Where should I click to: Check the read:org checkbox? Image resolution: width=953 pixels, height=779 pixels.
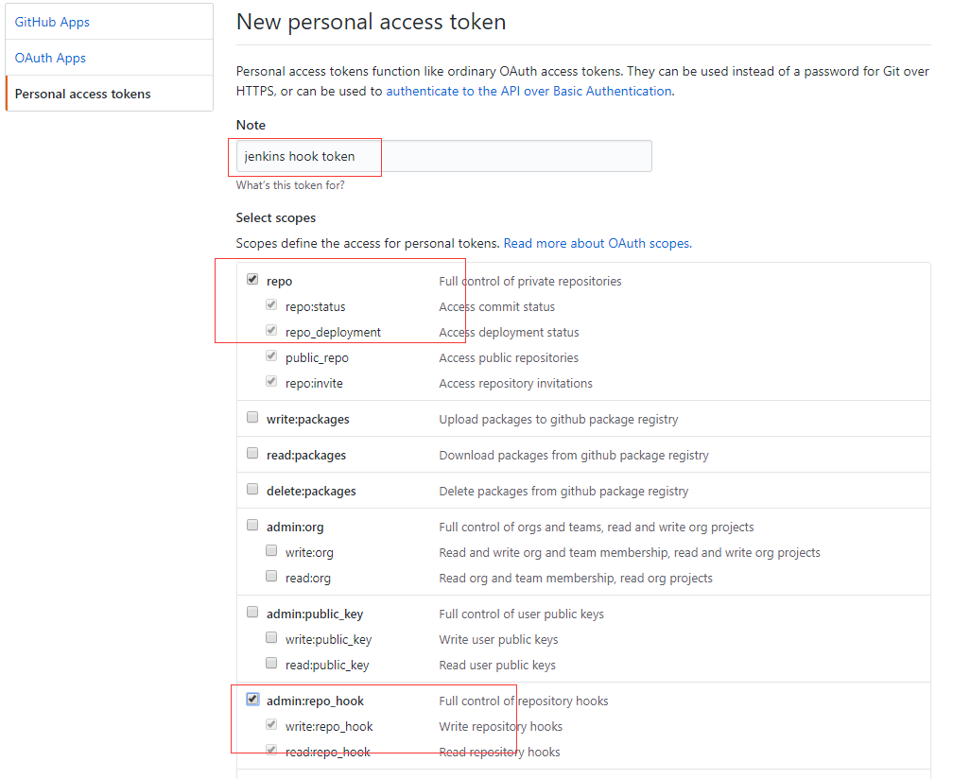coord(271,577)
